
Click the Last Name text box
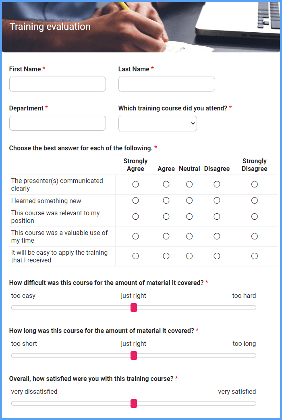[x=166, y=84]
